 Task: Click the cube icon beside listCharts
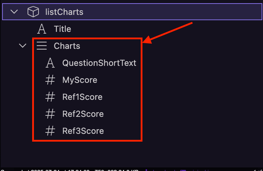(33, 12)
